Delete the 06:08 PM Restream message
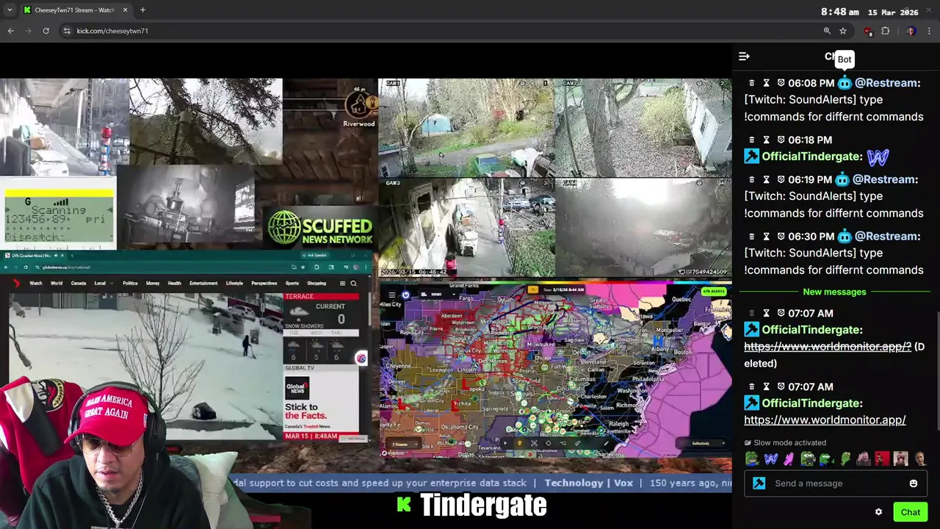Viewport: 940px width, 529px height. [x=751, y=83]
